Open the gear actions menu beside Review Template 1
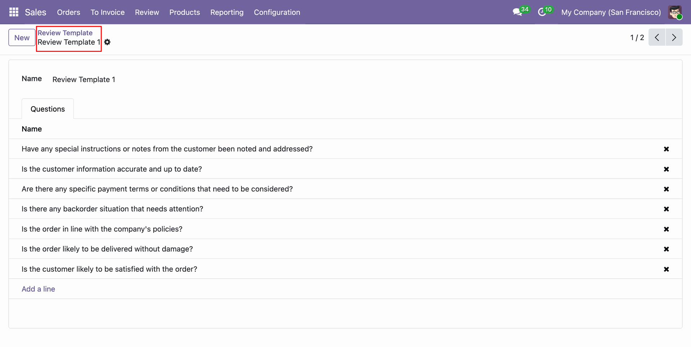The width and height of the screenshot is (691, 347). click(107, 42)
